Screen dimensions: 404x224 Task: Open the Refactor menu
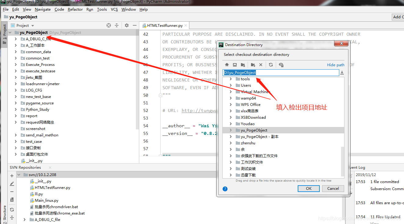tap(75, 9)
